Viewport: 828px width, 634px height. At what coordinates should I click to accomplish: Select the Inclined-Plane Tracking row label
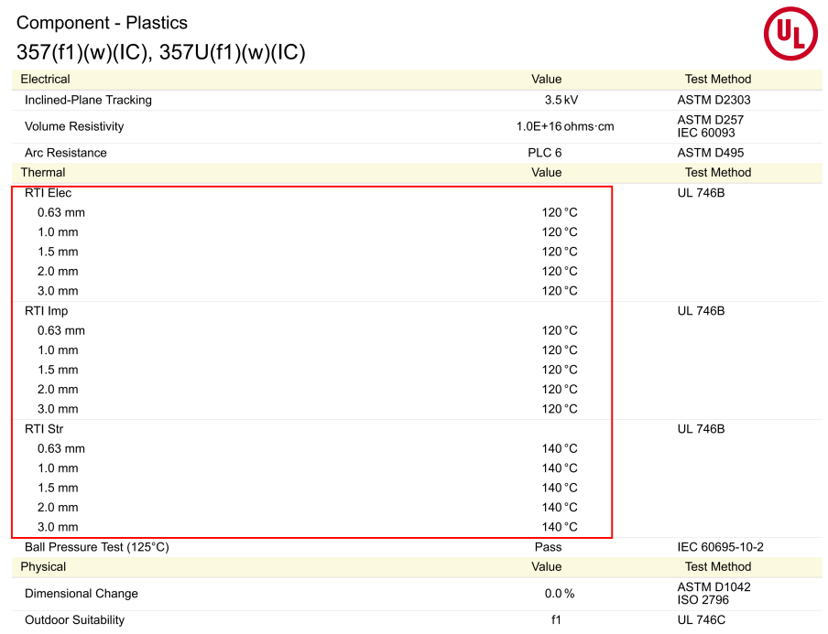pyautogui.click(x=88, y=100)
